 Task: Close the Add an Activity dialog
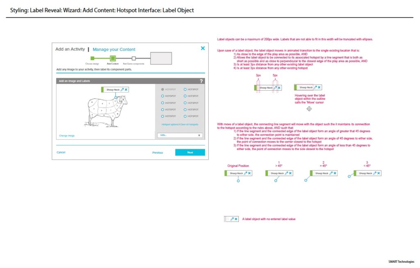pos(203,48)
